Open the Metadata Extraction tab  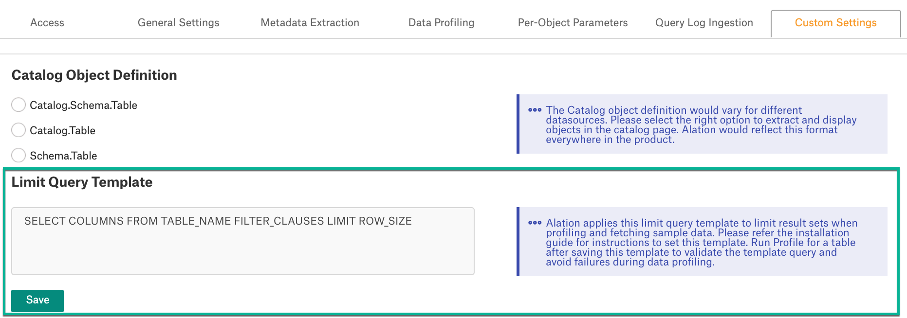tap(310, 23)
